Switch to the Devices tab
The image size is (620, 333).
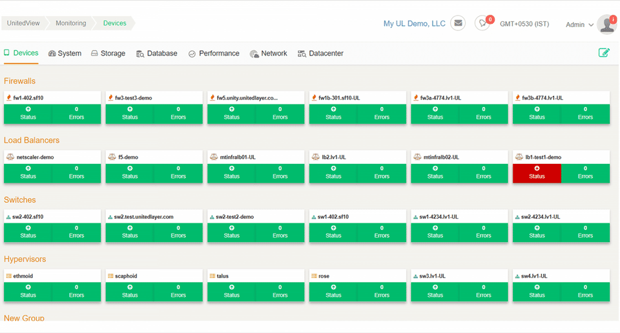(x=21, y=53)
